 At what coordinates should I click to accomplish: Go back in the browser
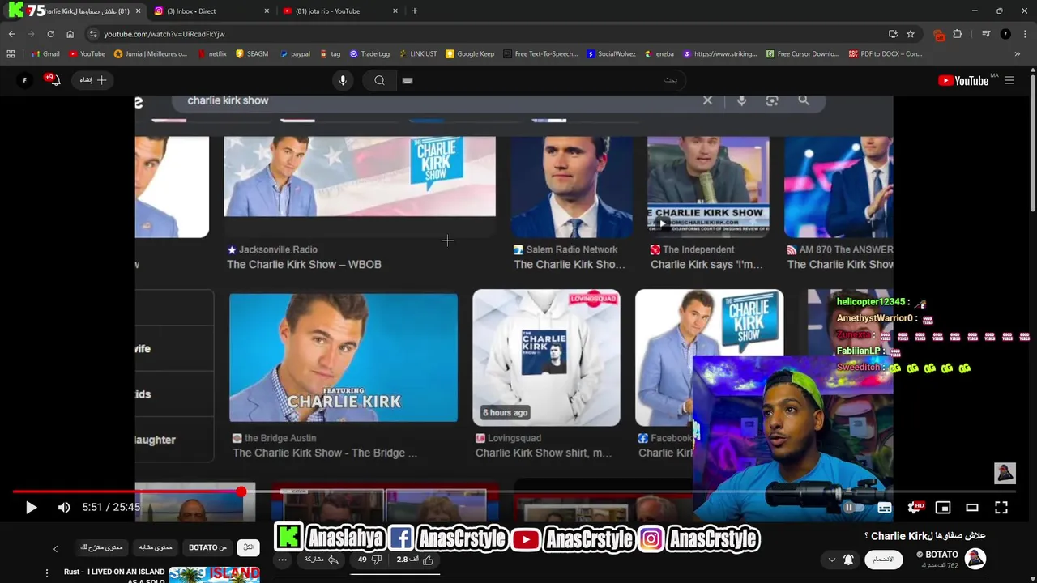point(11,34)
